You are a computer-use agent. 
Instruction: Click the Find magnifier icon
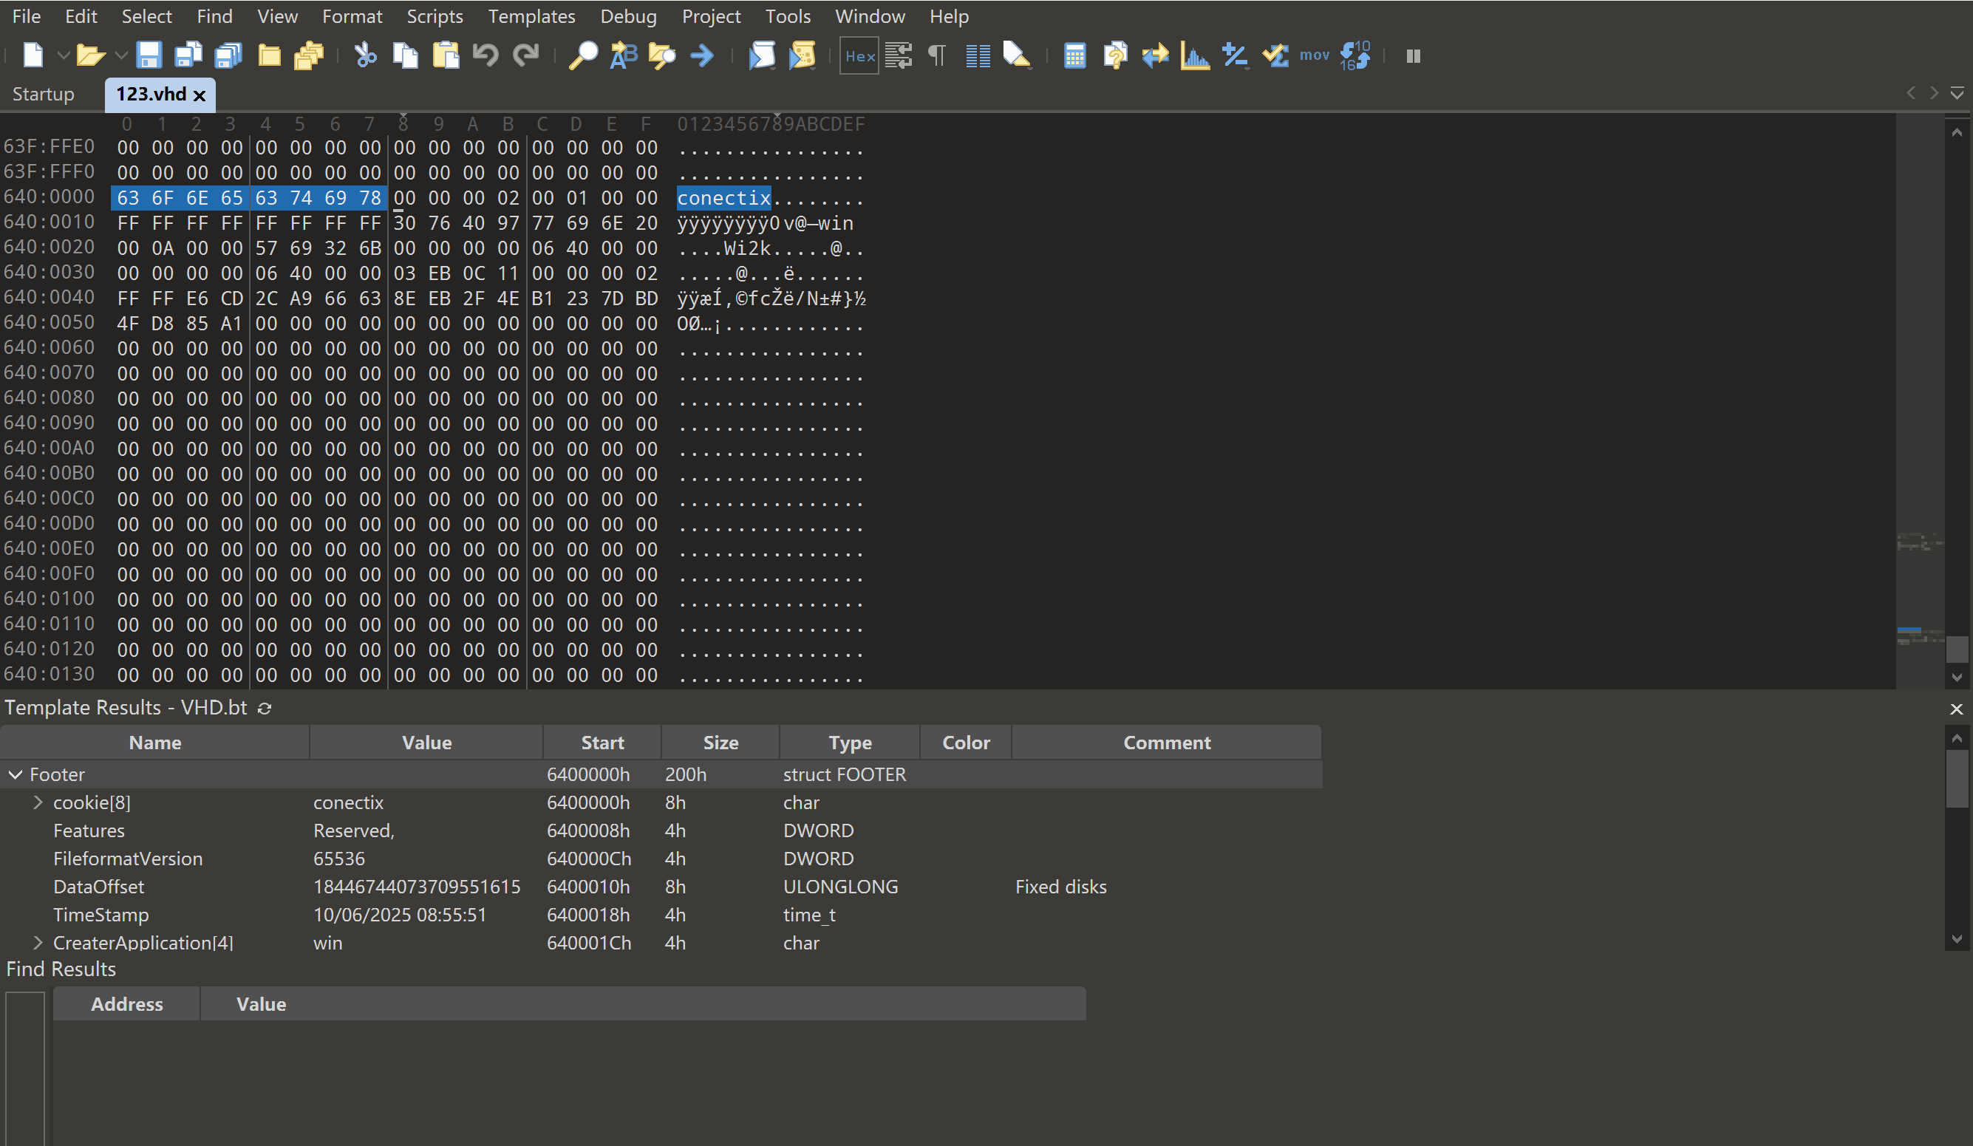[582, 55]
